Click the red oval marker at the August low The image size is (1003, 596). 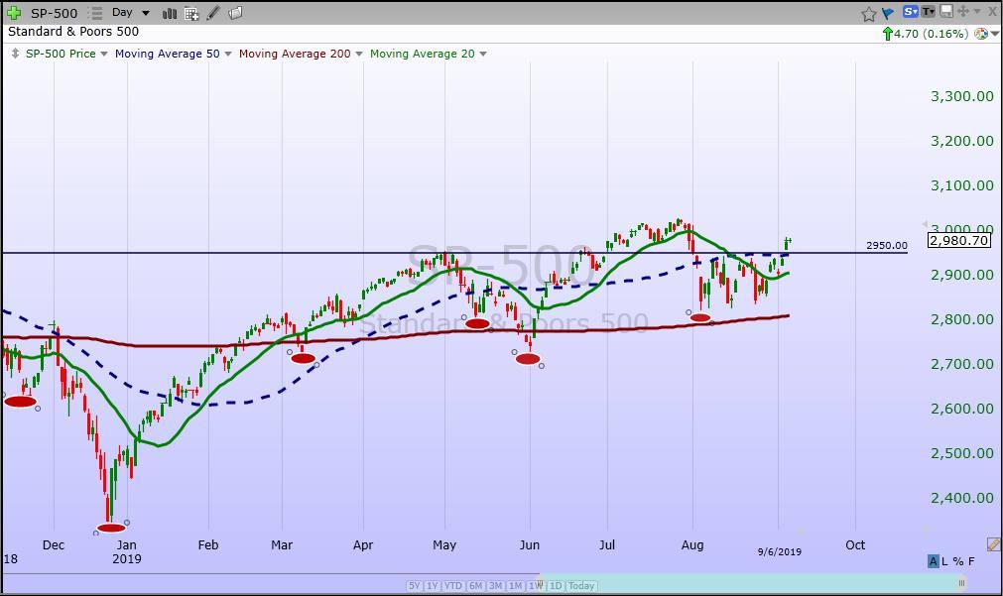click(x=700, y=317)
